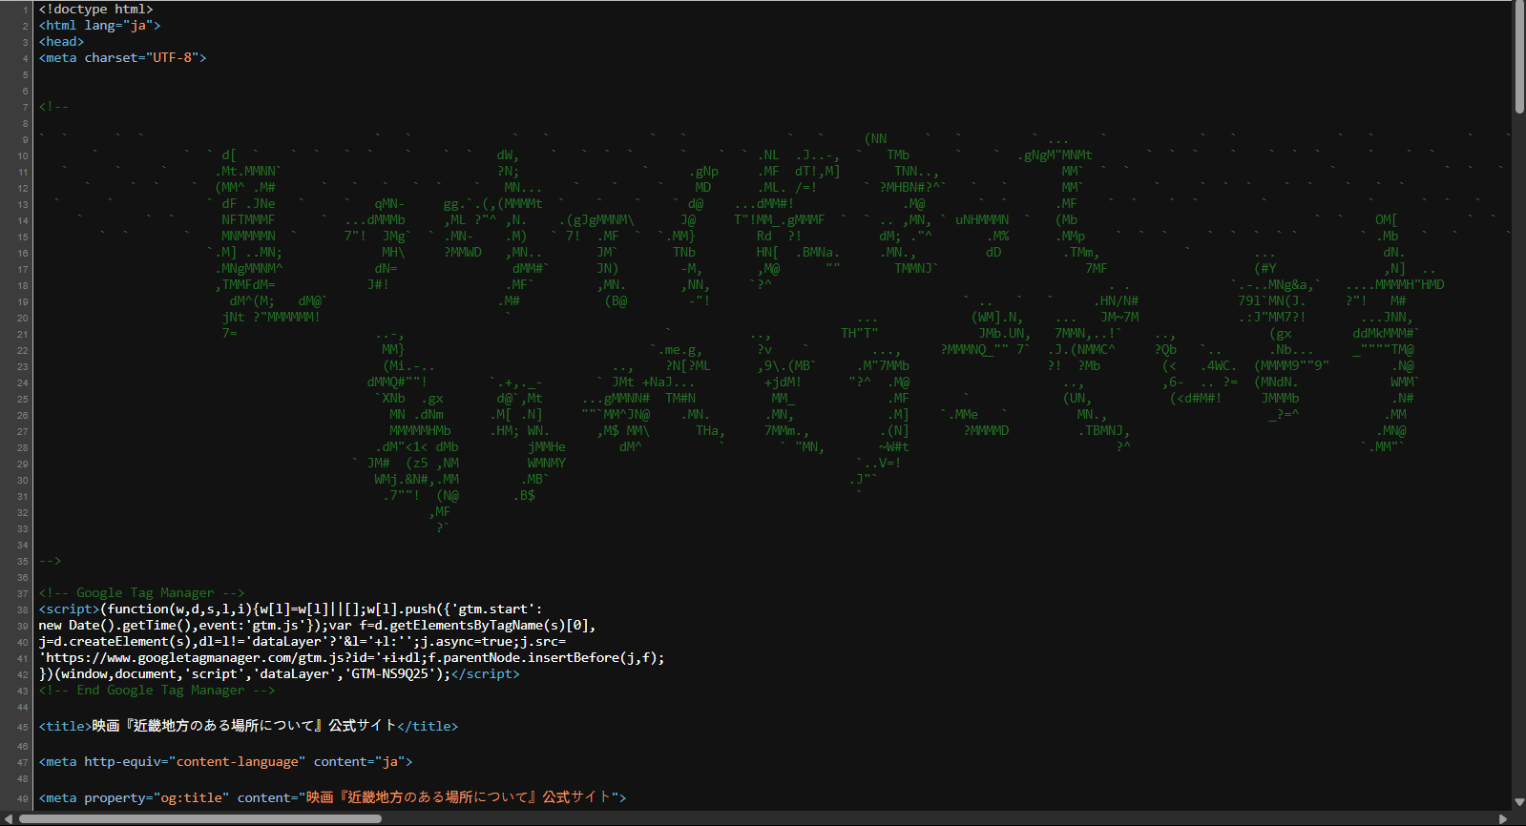Image resolution: width=1526 pixels, height=826 pixels.
Task: Click the scroll down arrow
Action: 1518,803
